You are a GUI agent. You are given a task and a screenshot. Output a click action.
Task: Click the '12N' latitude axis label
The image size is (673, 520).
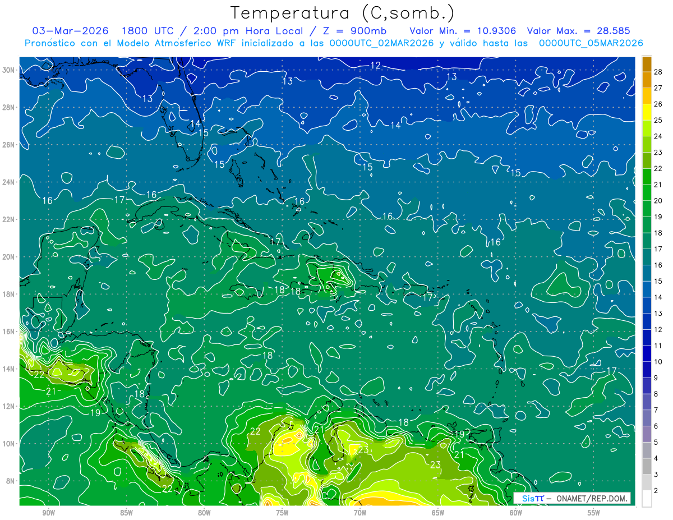(8, 406)
